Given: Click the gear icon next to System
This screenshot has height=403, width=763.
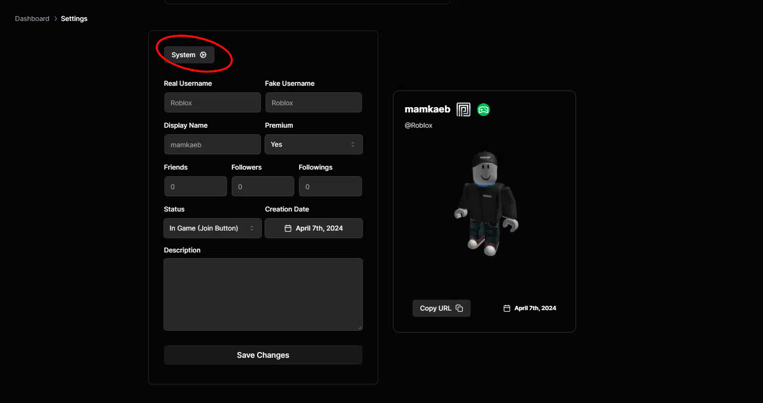Looking at the screenshot, I should (x=203, y=55).
